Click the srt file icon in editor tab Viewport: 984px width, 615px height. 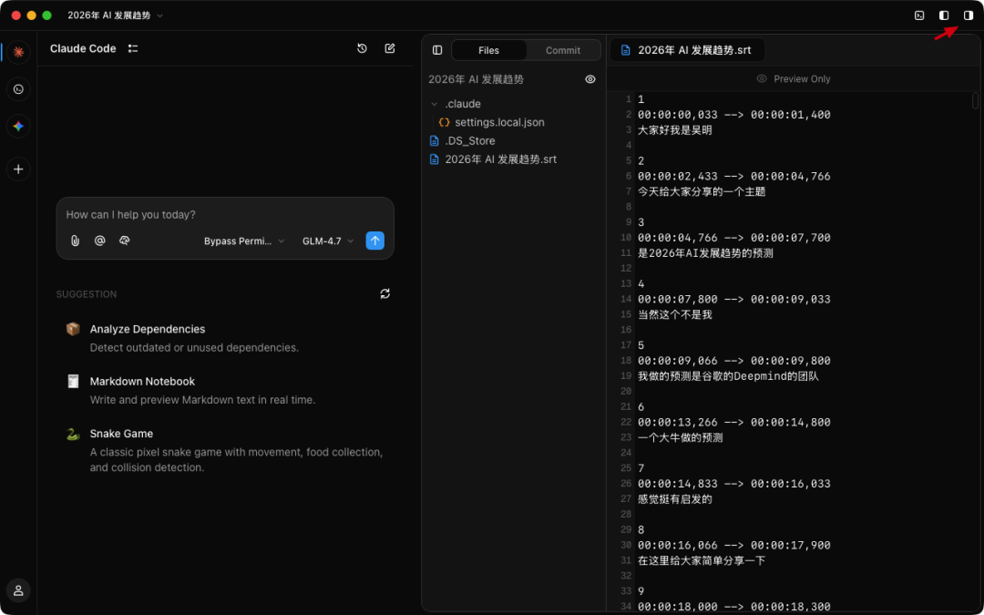point(625,50)
